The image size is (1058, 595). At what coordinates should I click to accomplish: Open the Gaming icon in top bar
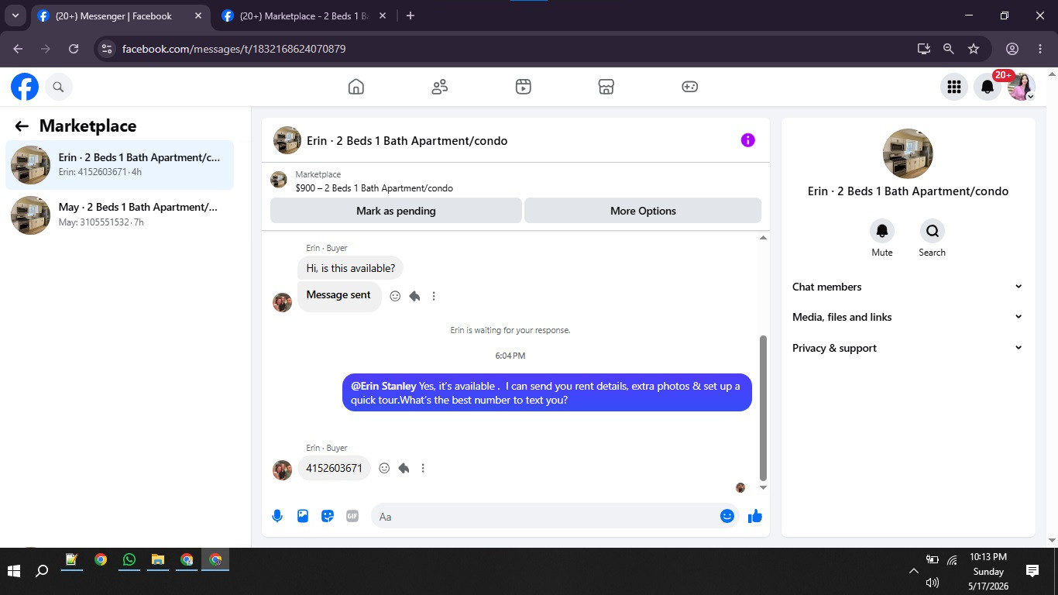[x=690, y=87]
